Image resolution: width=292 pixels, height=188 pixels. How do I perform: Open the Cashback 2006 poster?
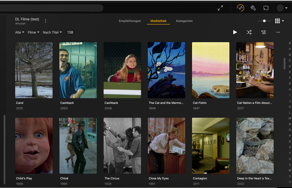[122, 70]
